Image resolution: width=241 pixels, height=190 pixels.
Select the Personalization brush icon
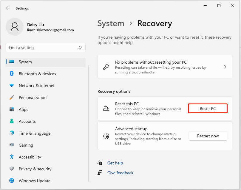click(x=11, y=98)
